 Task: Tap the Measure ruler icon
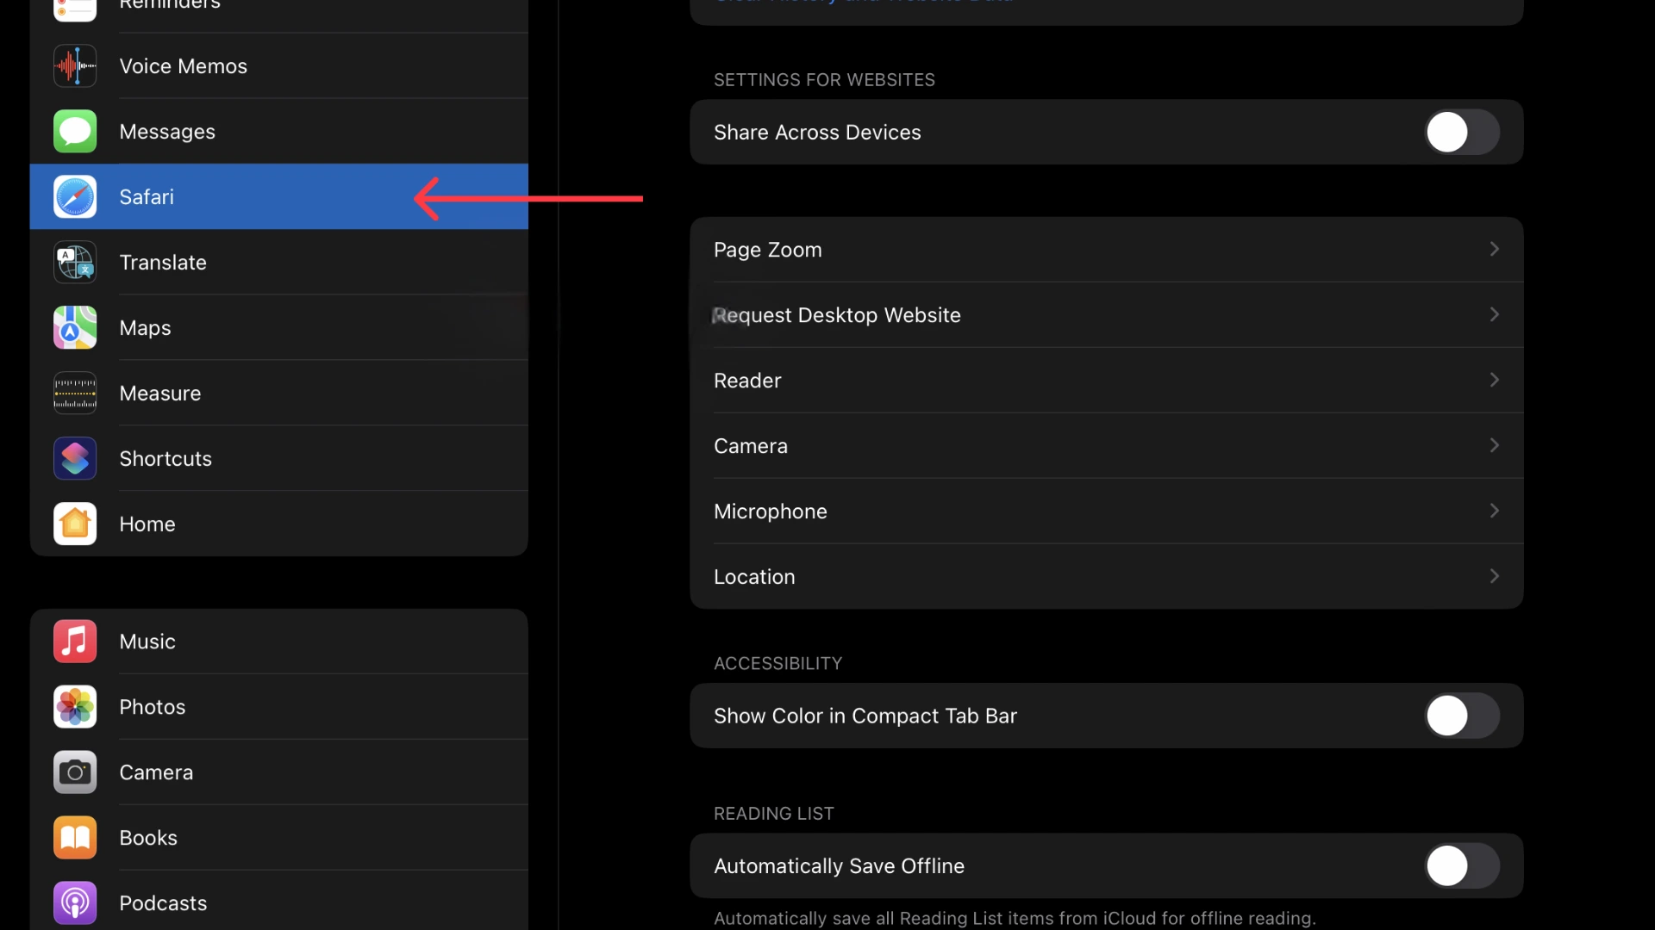click(x=75, y=394)
